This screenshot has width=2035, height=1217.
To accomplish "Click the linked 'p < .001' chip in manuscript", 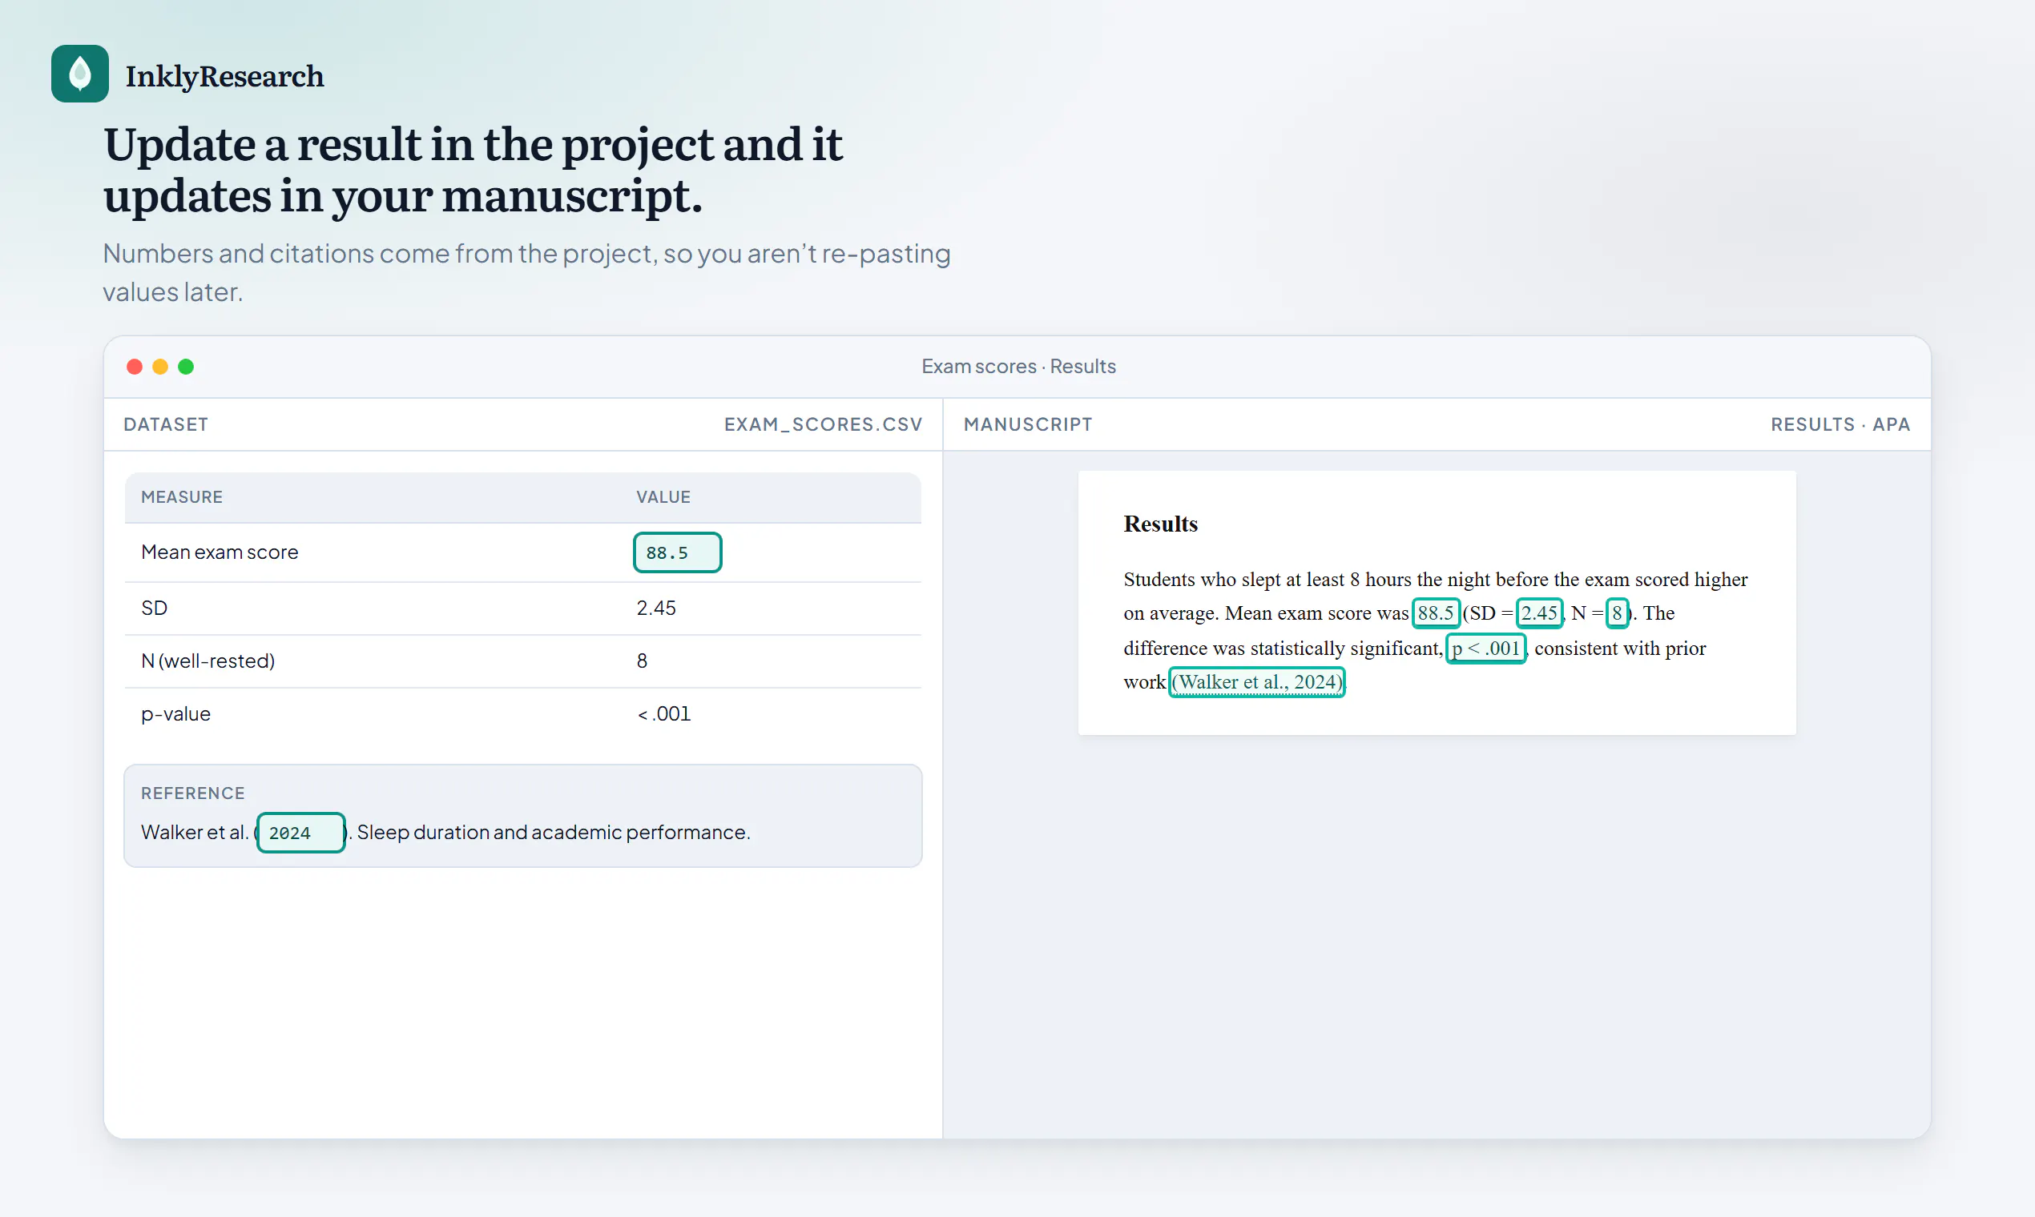I will click(1485, 648).
